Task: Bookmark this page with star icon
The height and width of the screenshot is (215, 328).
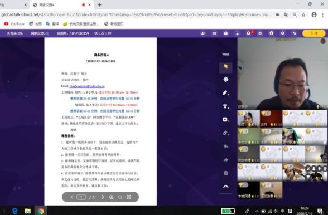Action: (x=303, y=14)
